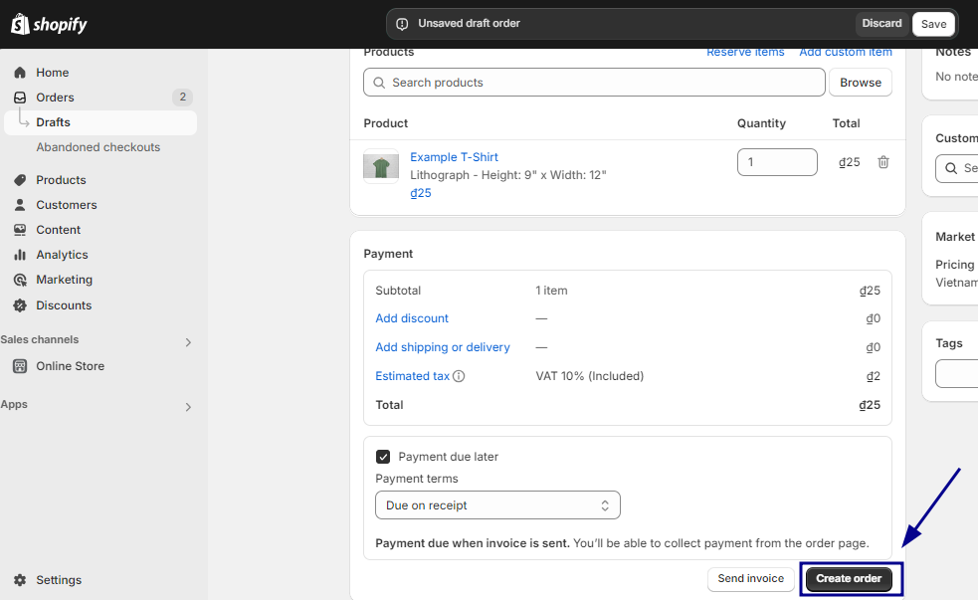Expand the Apps section chevron
Image resolution: width=978 pixels, height=600 pixels.
pyautogui.click(x=188, y=407)
